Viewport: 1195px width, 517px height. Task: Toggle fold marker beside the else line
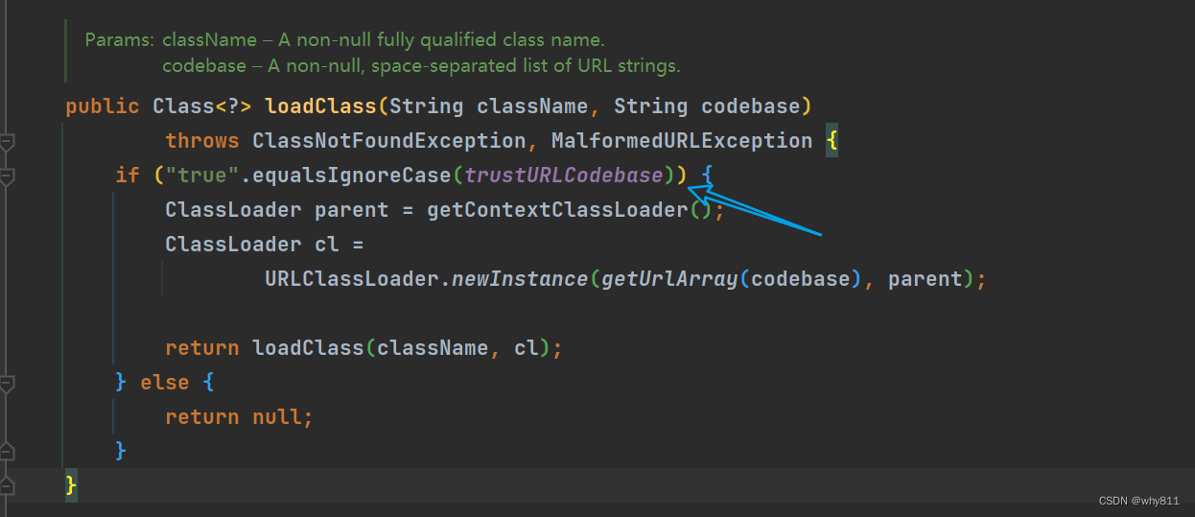(x=7, y=384)
